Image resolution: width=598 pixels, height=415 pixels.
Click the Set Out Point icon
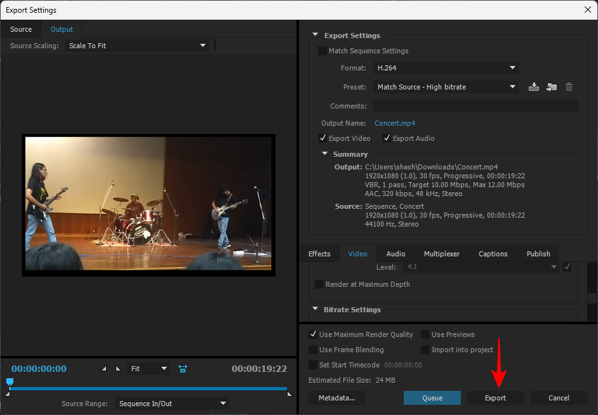[117, 369]
